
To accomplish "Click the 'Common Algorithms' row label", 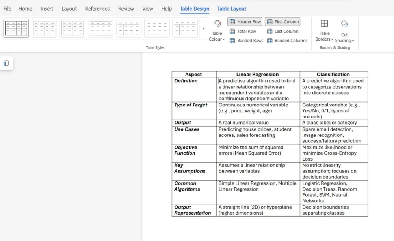I will [x=187, y=186].
